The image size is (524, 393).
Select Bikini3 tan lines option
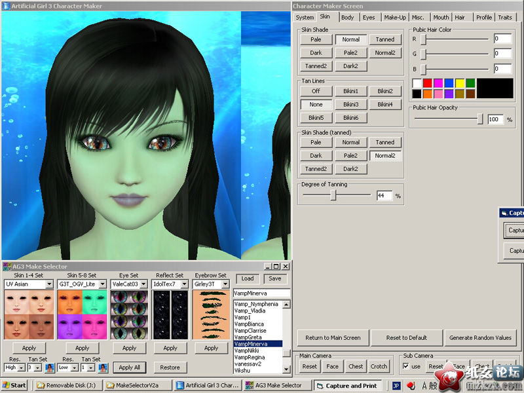coord(350,104)
